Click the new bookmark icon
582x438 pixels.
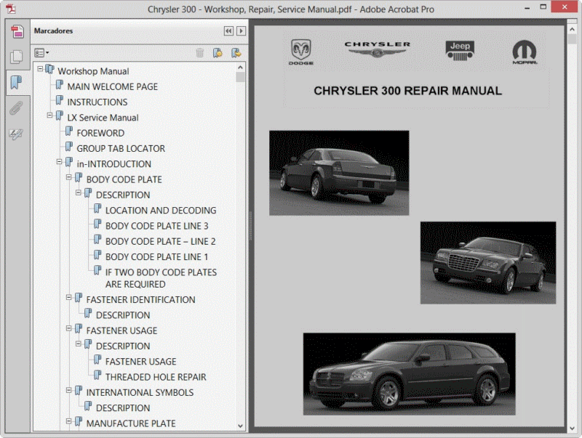tap(218, 53)
